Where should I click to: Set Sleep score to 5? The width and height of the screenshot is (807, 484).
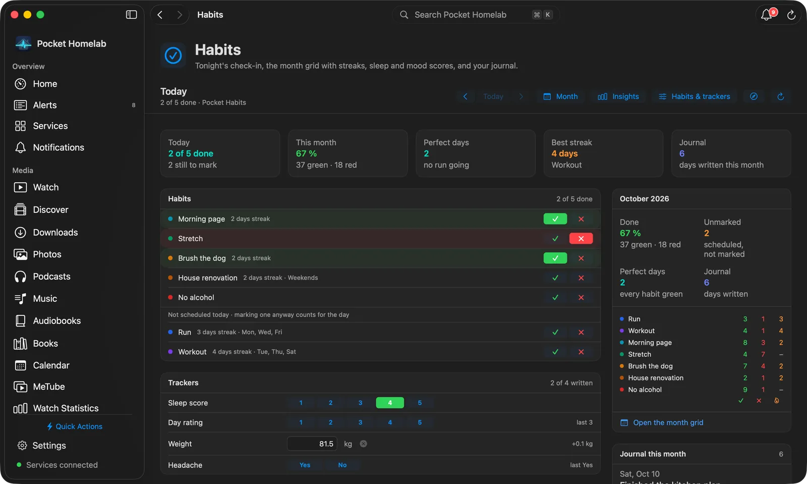point(420,403)
